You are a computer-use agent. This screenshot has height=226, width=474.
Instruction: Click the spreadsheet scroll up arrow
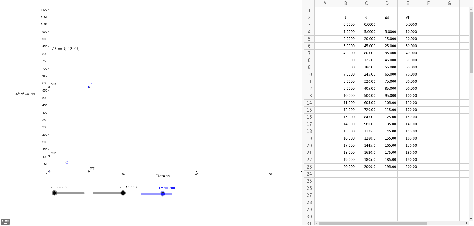click(471, 9)
